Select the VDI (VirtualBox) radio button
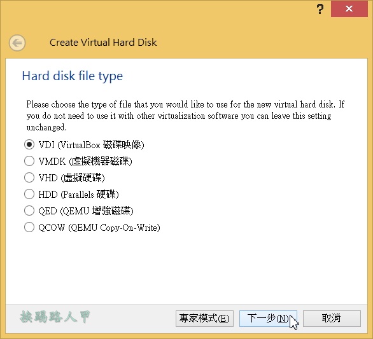Image resolution: width=373 pixels, height=339 pixels. [29, 144]
